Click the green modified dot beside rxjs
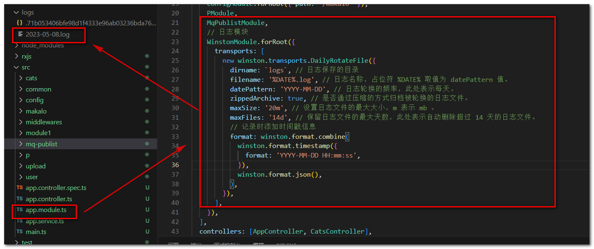 146,56
